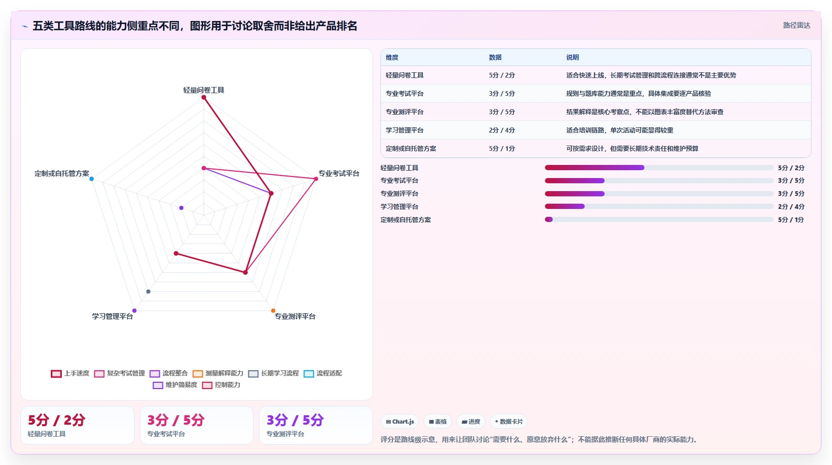Click the 表格 chip
The width and height of the screenshot is (832, 465).
[x=437, y=422]
